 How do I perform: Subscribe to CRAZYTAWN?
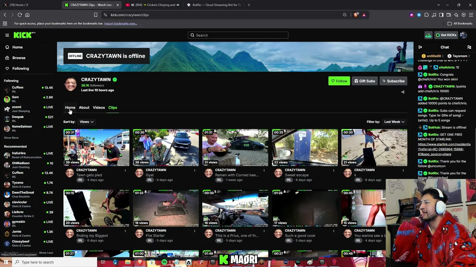[x=393, y=81]
